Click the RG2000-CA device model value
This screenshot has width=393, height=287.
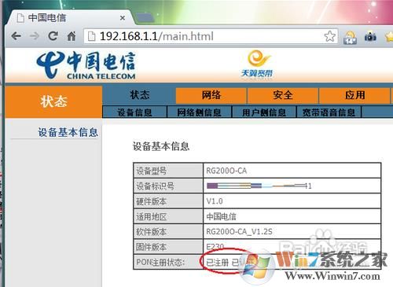[226, 171]
